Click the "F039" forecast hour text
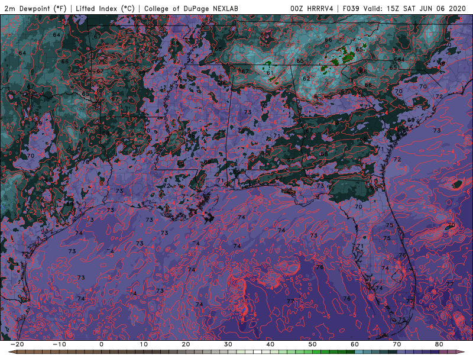473x355 pixels. (x=351, y=8)
